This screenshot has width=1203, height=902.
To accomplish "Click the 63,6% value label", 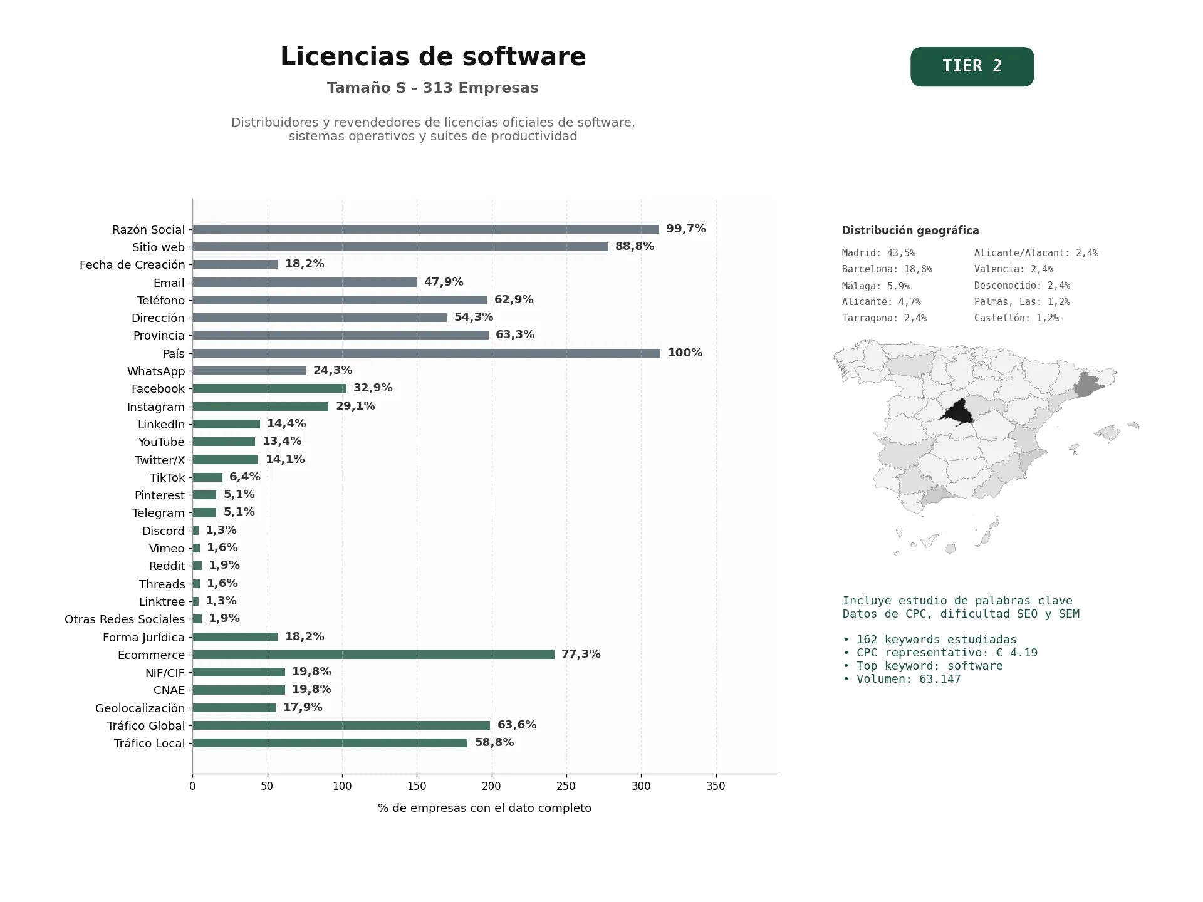I will [517, 725].
